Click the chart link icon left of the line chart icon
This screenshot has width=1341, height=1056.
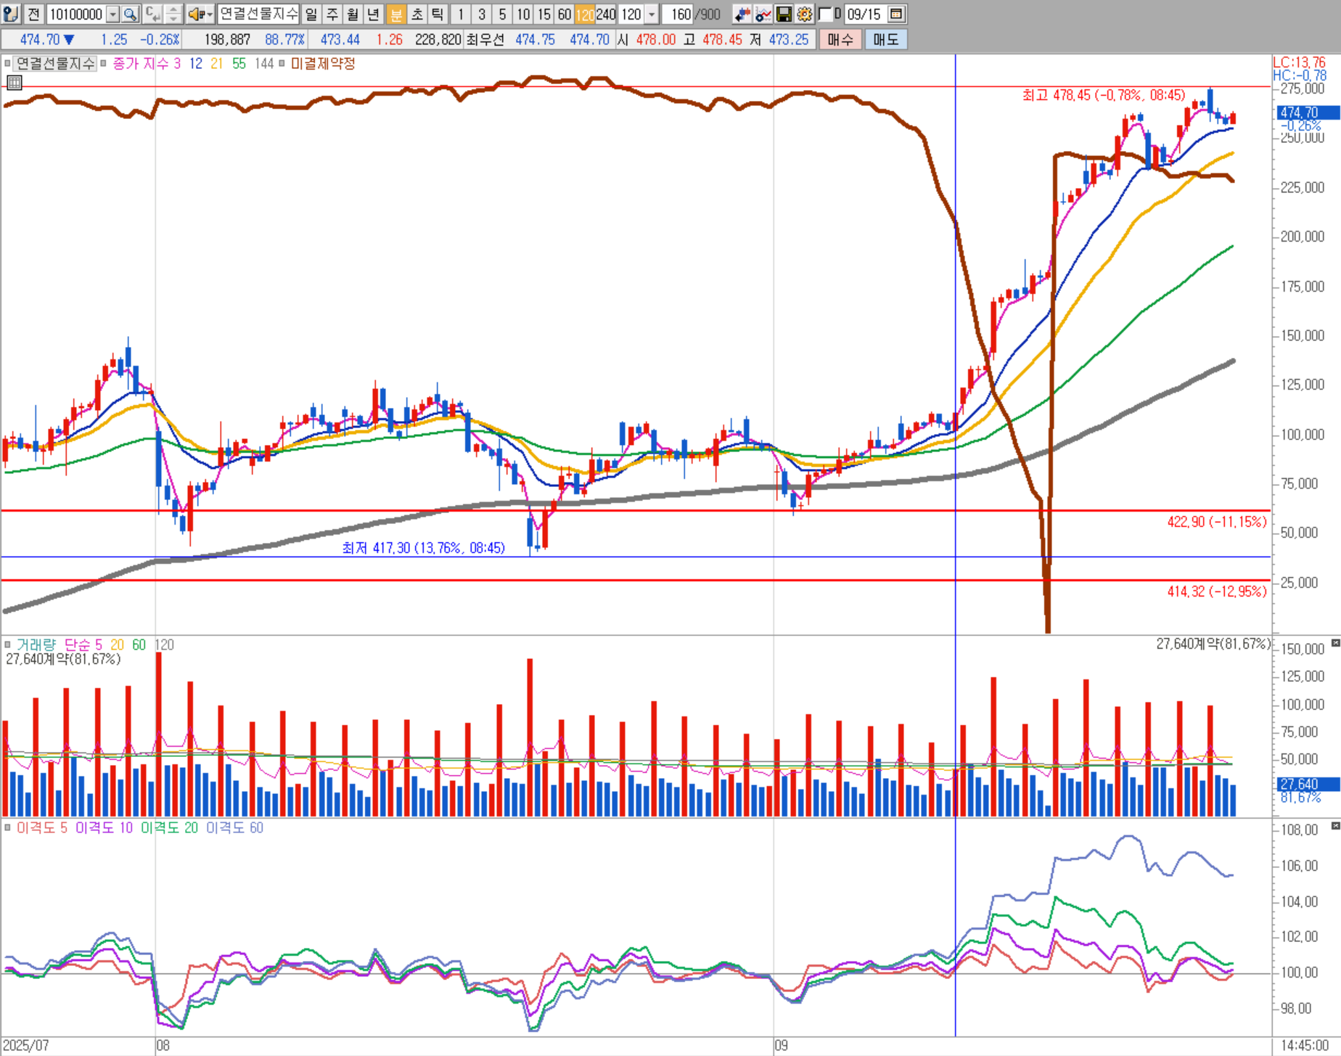pyautogui.click(x=742, y=14)
